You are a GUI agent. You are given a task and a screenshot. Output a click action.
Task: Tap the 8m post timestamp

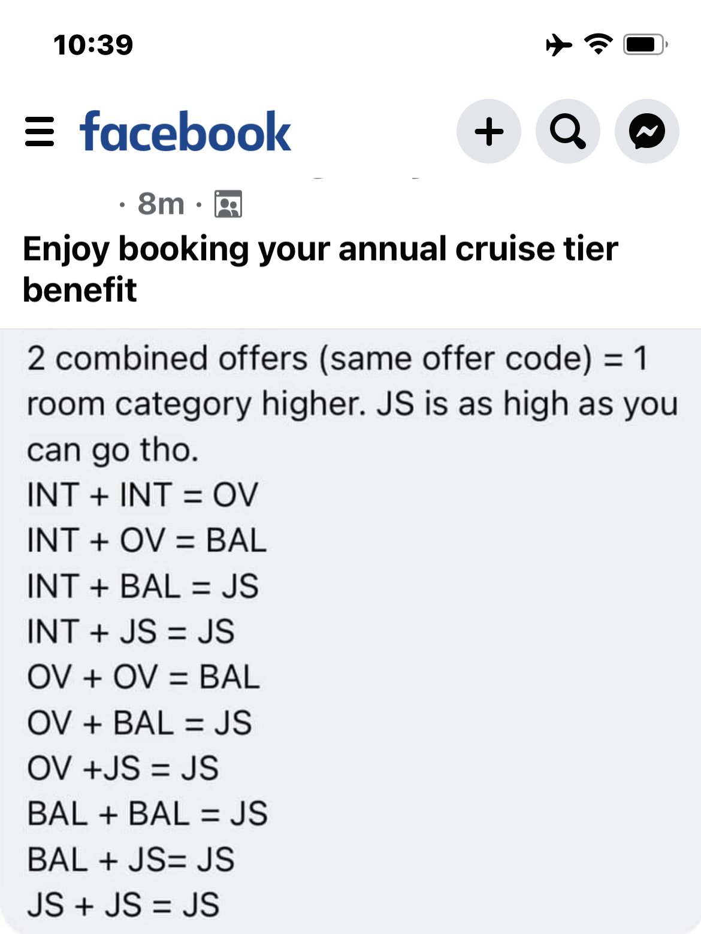161,204
